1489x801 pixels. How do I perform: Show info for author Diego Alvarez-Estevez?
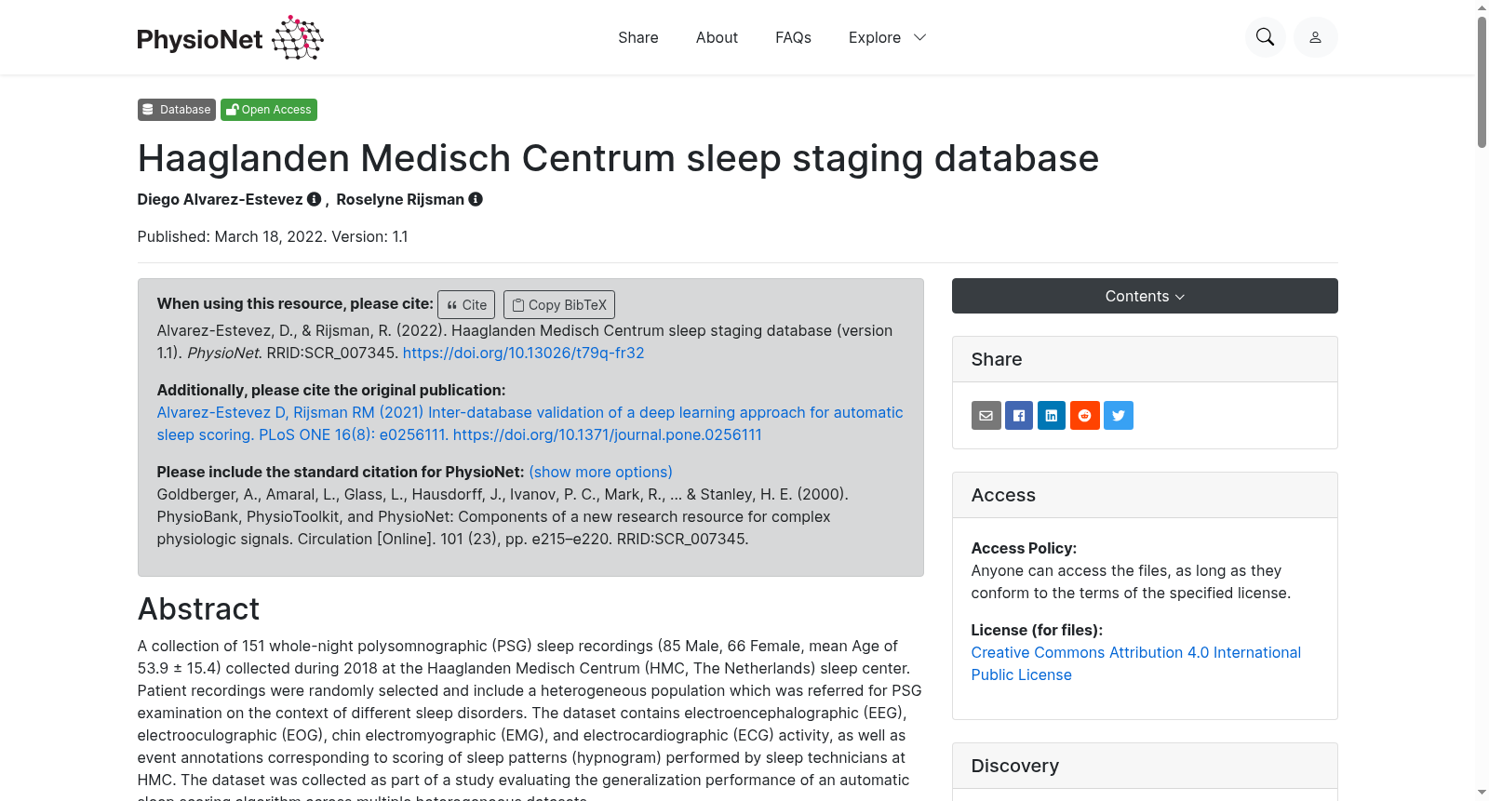tap(315, 199)
